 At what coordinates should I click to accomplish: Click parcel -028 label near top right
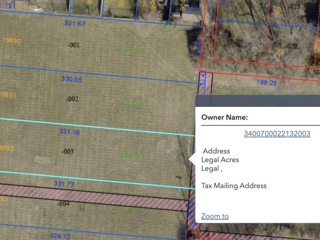pos(294,6)
